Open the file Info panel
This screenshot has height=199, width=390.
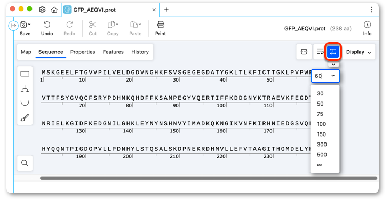367,28
